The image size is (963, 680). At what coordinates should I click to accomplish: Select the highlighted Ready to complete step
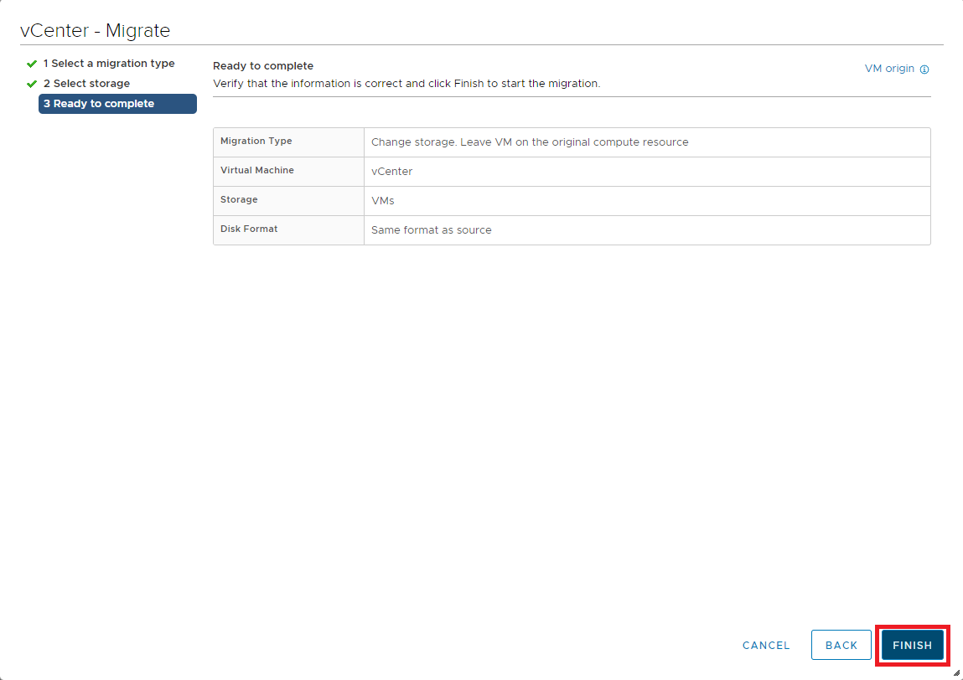pyautogui.click(x=116, y=104)
